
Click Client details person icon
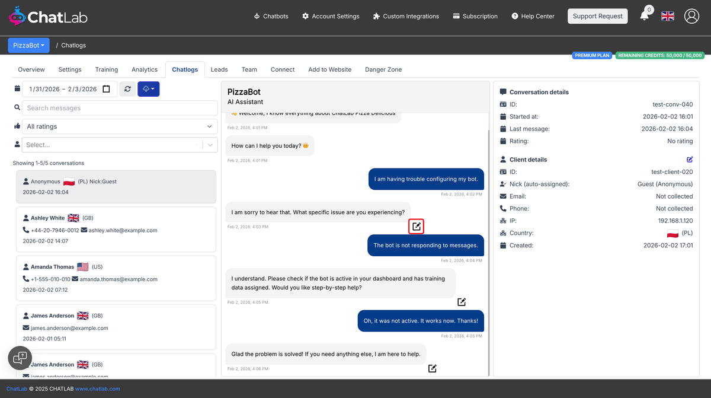(x=503, y=160)
